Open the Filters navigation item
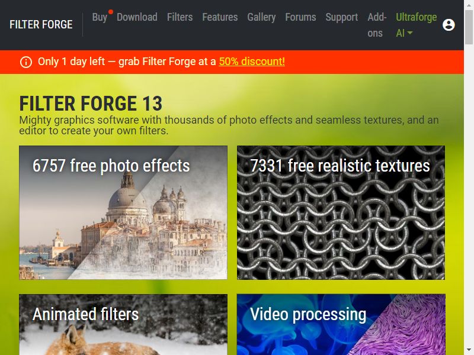 tap(180, 17)
